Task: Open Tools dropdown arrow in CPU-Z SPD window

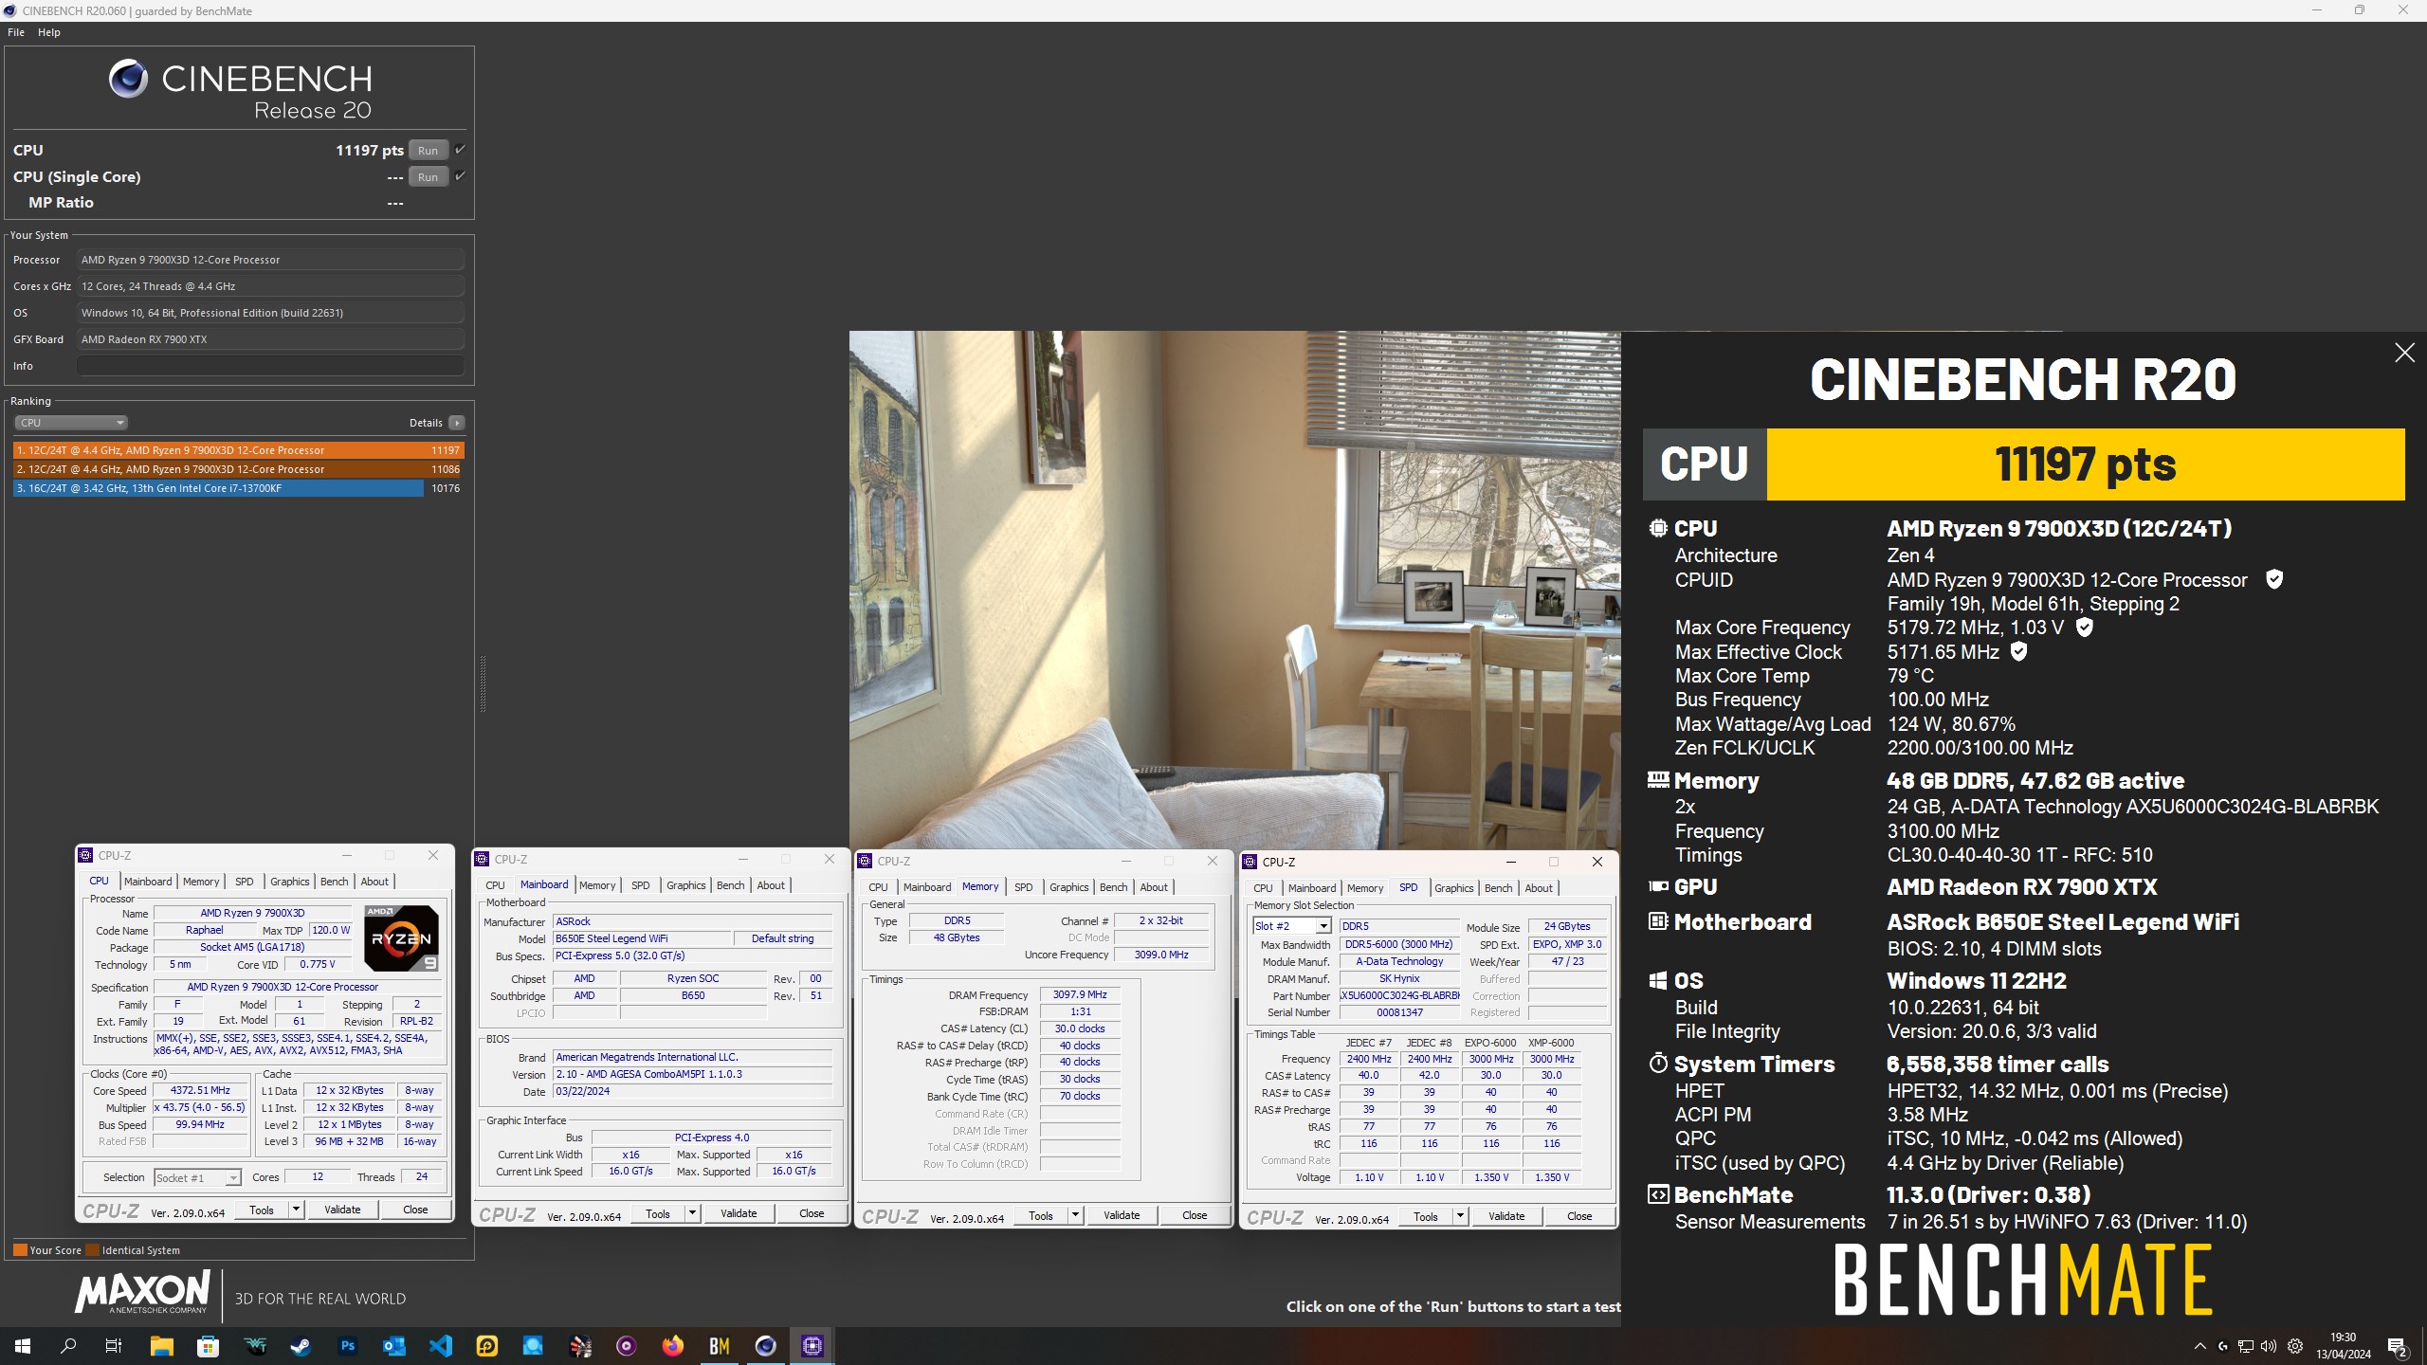Action: pos(1460,1216)
